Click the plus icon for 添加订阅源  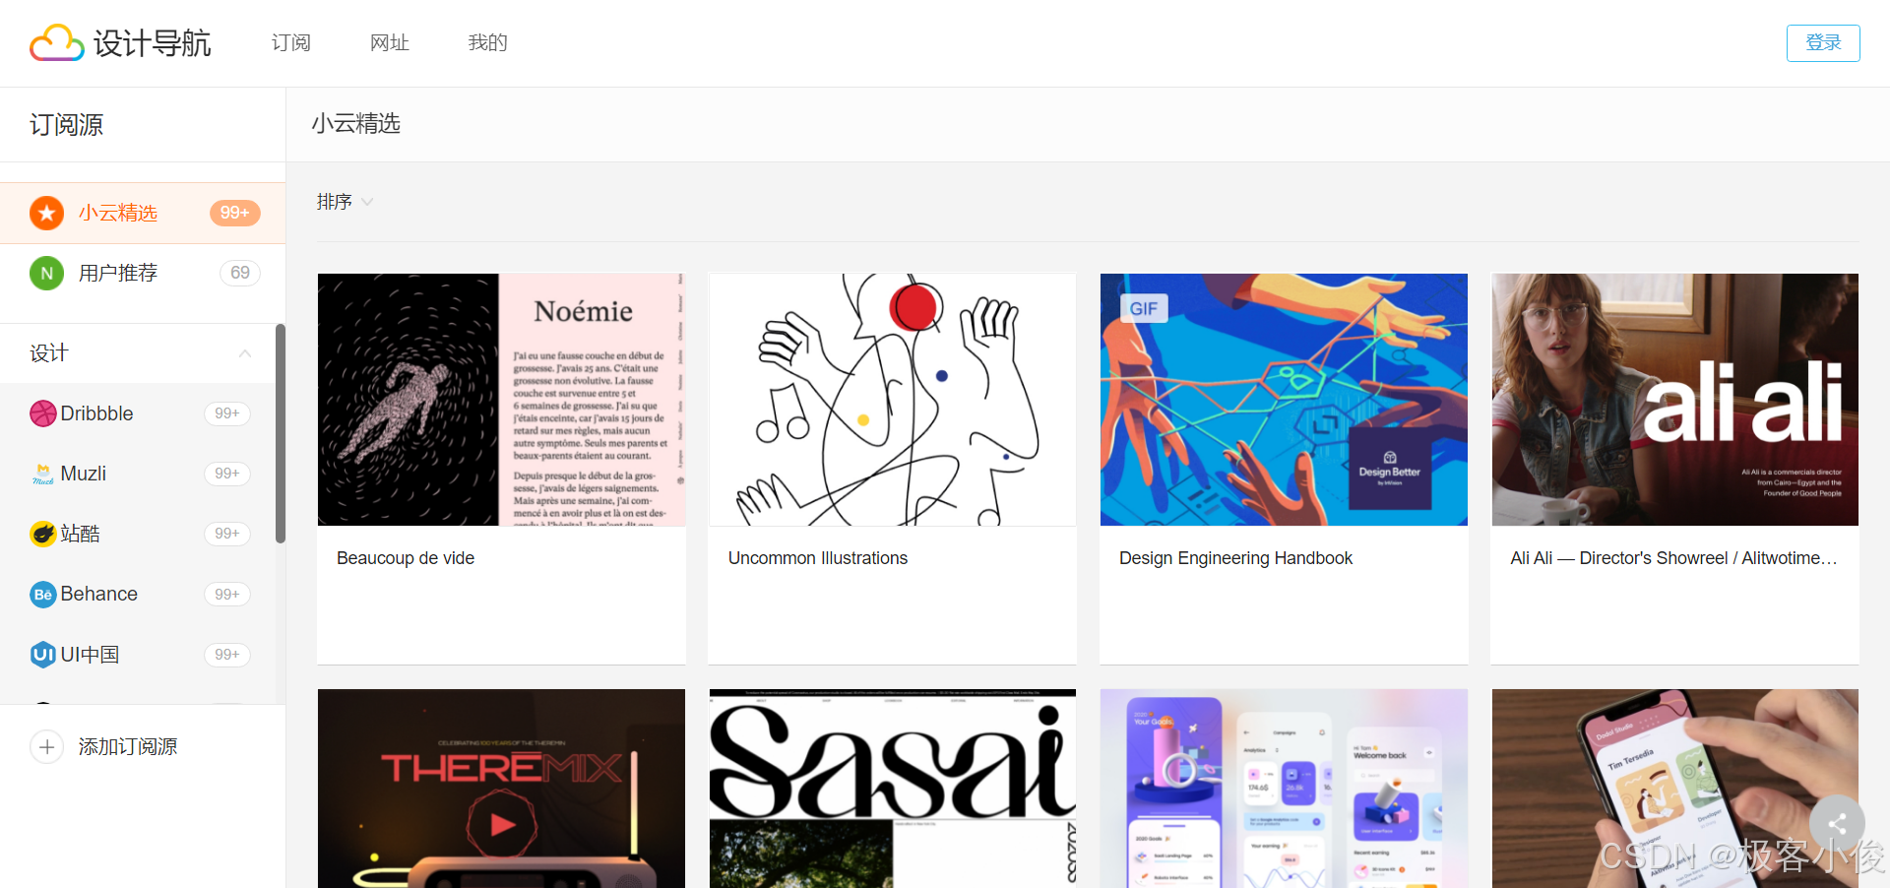tap(46, 747)
